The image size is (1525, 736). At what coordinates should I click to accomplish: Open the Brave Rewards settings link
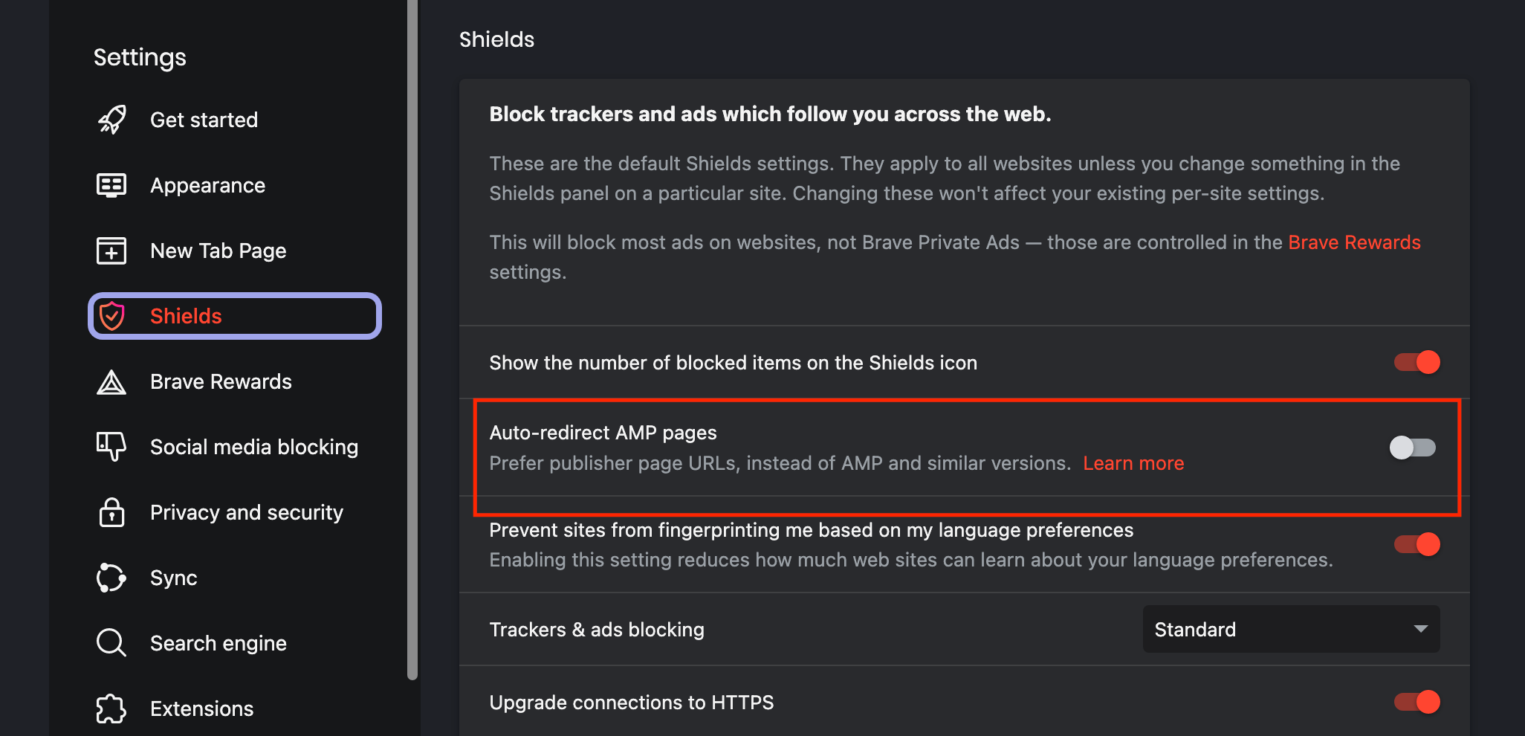click(x=1354, y=242)
